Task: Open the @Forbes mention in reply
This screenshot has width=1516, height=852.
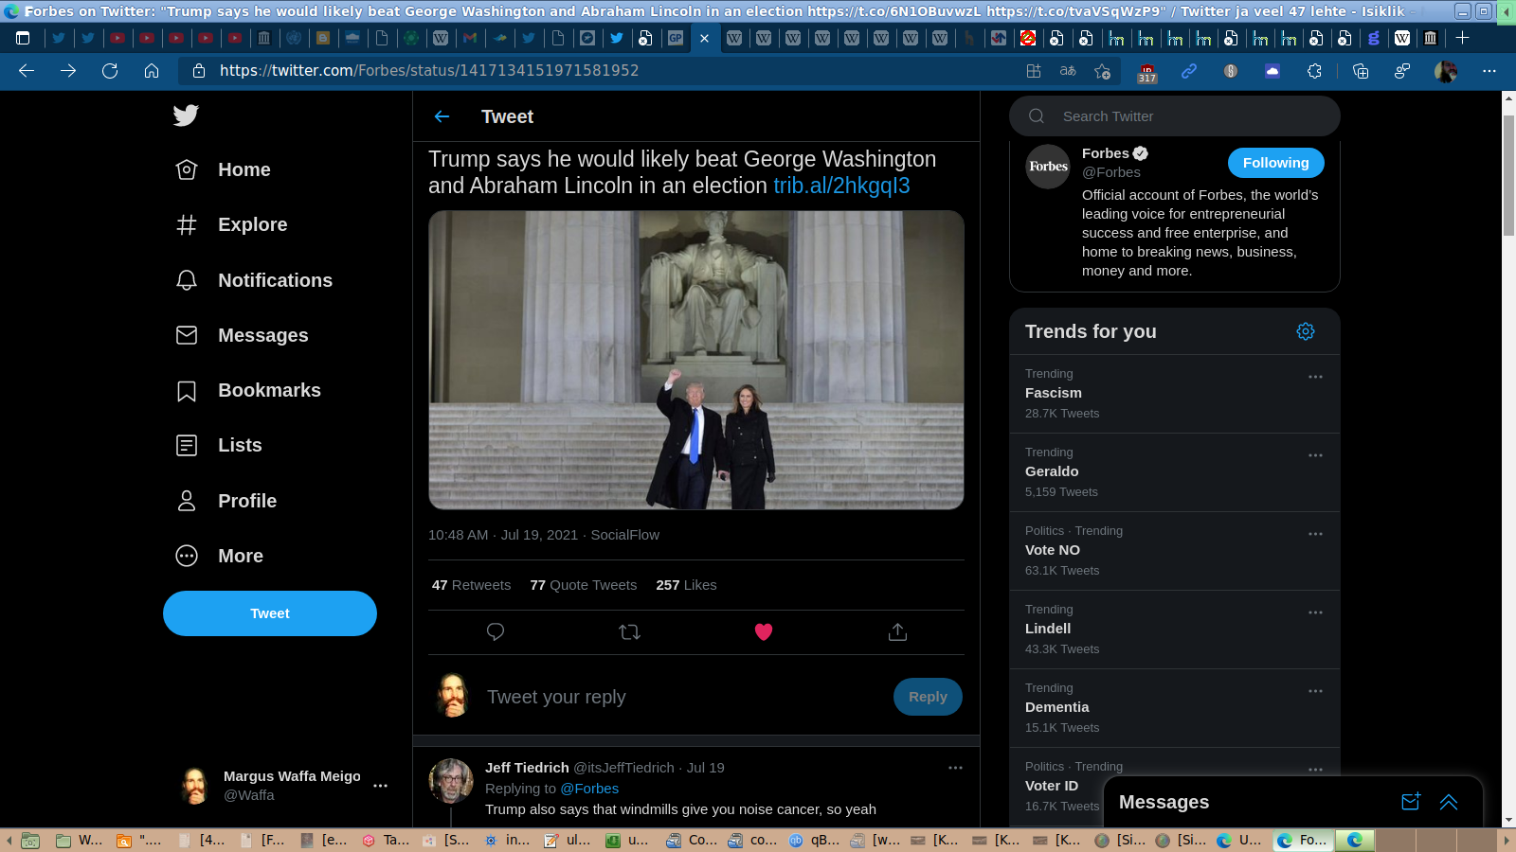Action: click(x=589, y=789)
